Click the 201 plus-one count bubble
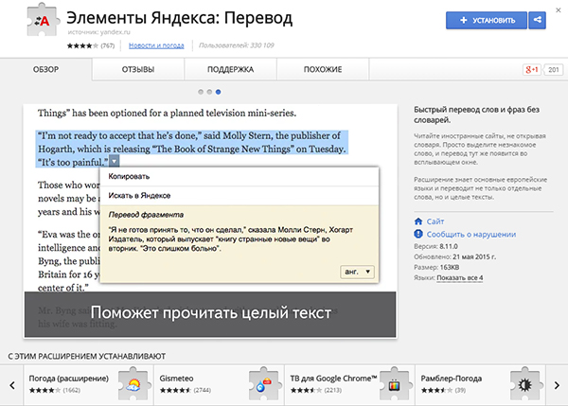This screenshot has width=568, height=406. click(554, 69)
